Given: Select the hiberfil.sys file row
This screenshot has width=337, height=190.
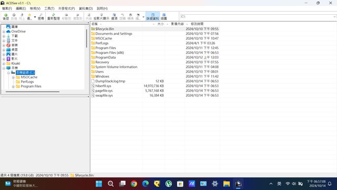Looking at the screenshot, I should 155,86.
